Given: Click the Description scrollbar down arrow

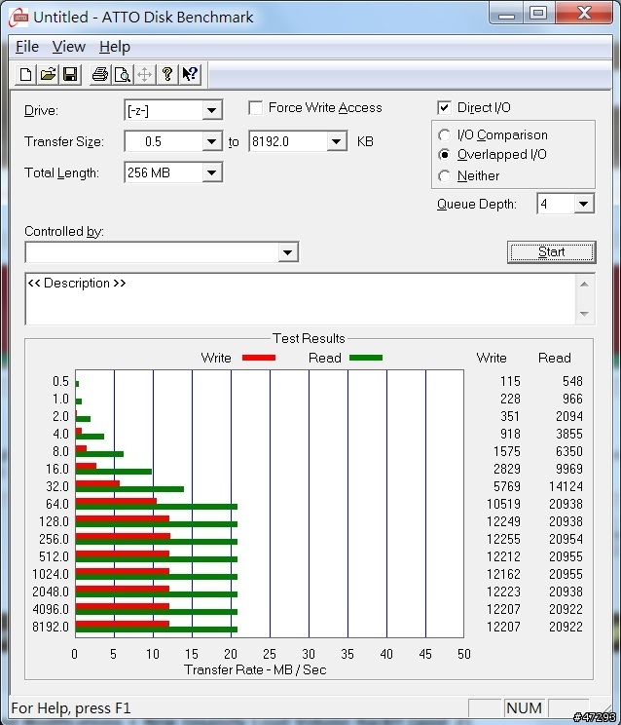Looking at the screenshot, I should 584,314.
